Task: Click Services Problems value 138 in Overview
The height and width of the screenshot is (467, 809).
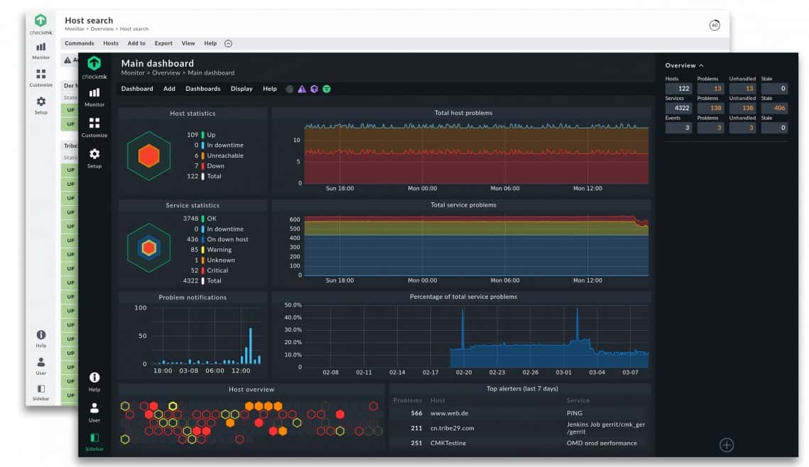Action: pyautogui.click(x=710, y=109)
